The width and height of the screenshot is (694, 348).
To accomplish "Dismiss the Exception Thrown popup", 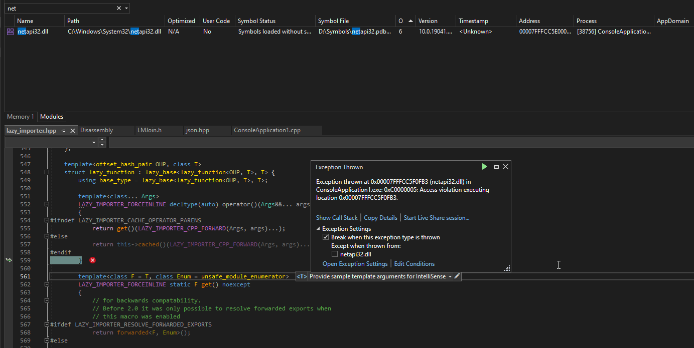I will pos(505,166).
